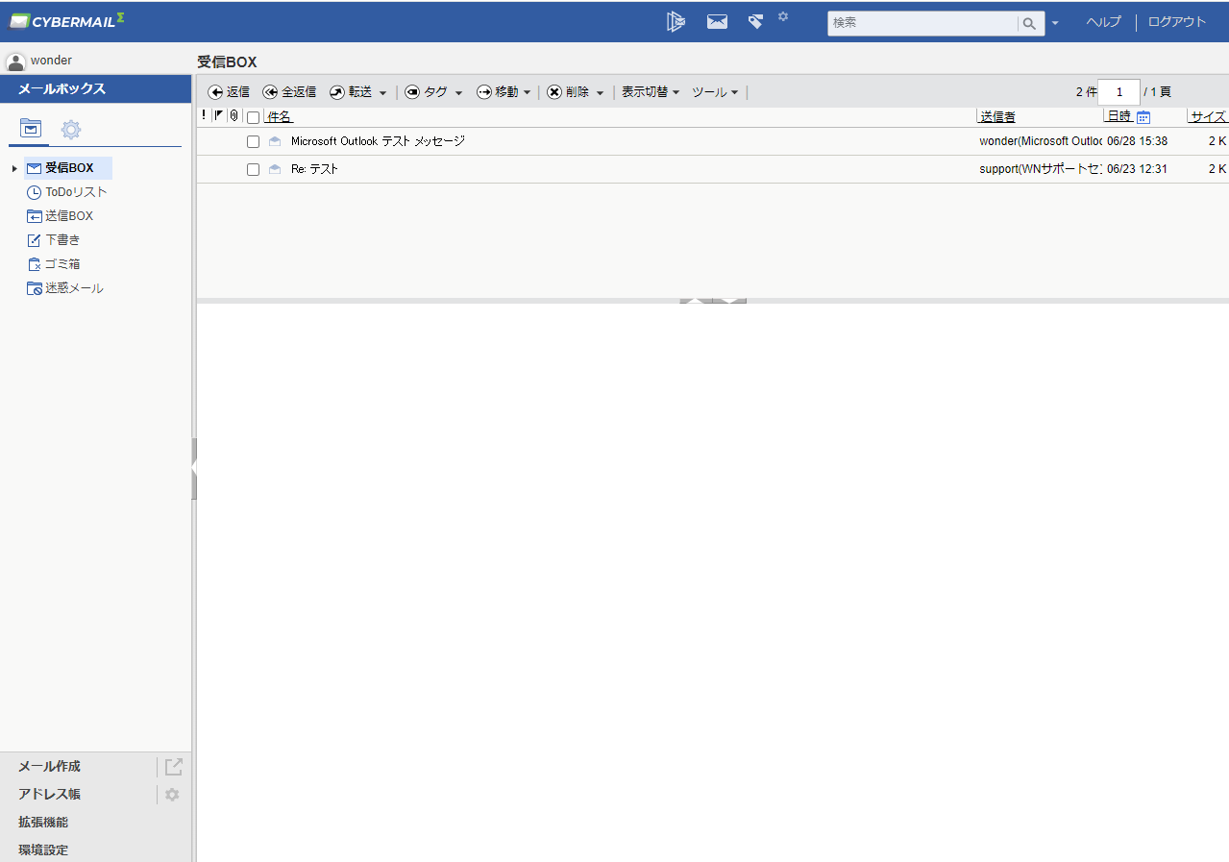Open the ヘルプ help link
The width and height of the screenshot is (1229, 862).
coord(1103,22)
